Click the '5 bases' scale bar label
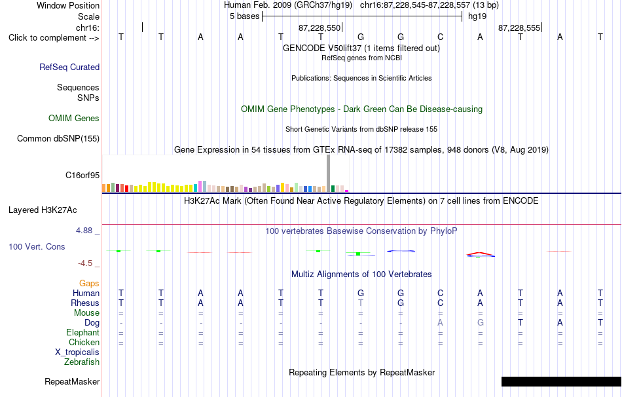Viewport: 622px width, 397px height. pos(244,16)
